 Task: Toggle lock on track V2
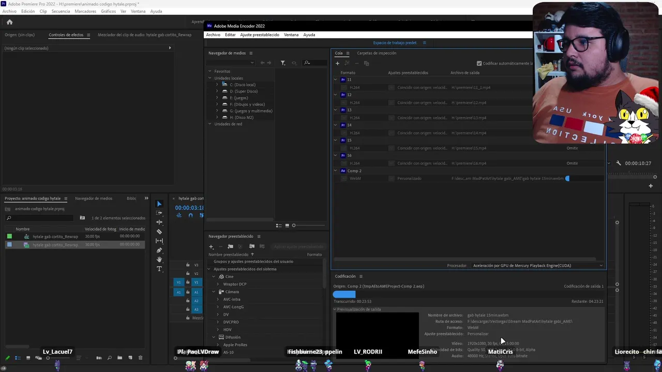(x=188, y=273)
